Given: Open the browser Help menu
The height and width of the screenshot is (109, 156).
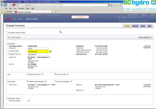Looking at the screenshot, I should point(32,8).
